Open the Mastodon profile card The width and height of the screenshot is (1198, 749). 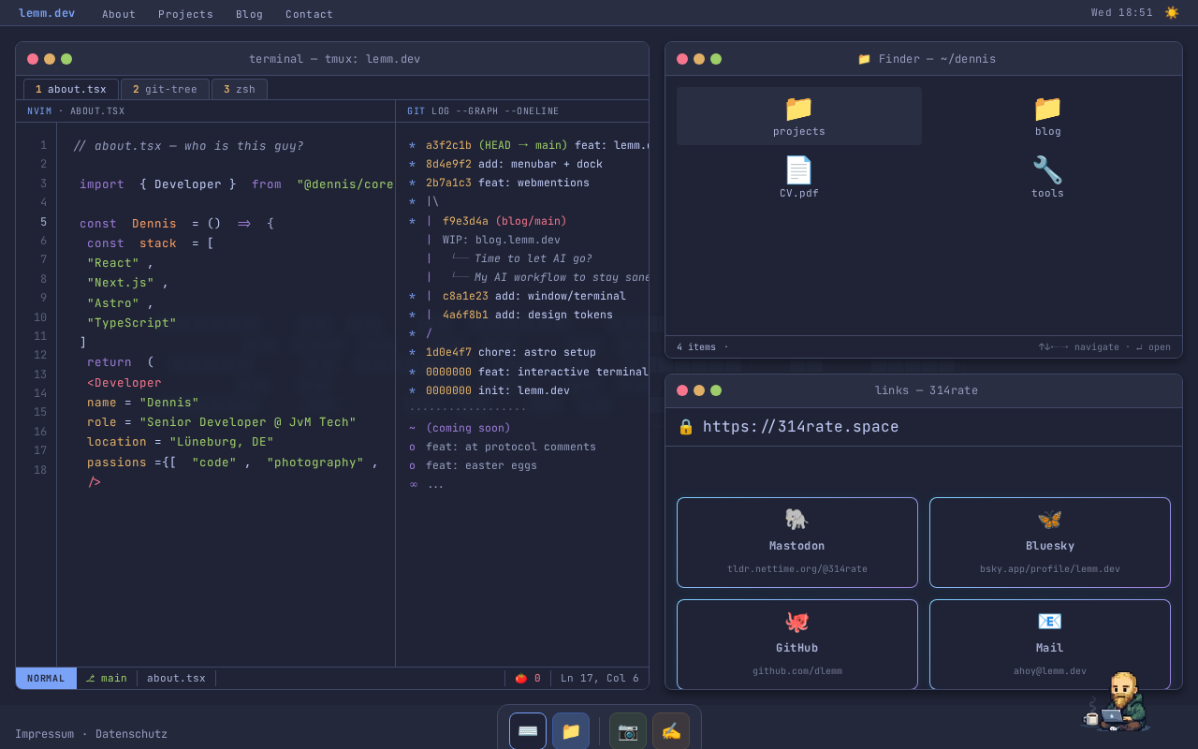tap(797, 542)
